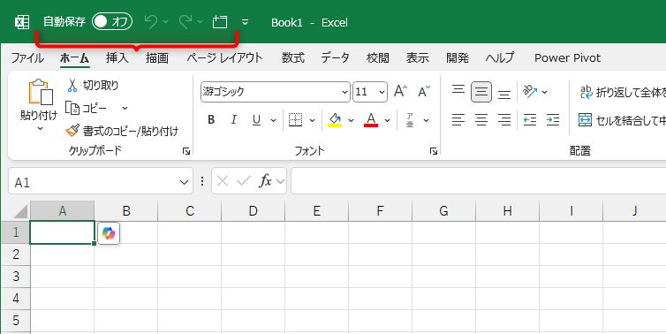Open Customize Quick Access Toolbar dropdown
Image resolution: width=666 pixels, height=334 pixels.
245,22
